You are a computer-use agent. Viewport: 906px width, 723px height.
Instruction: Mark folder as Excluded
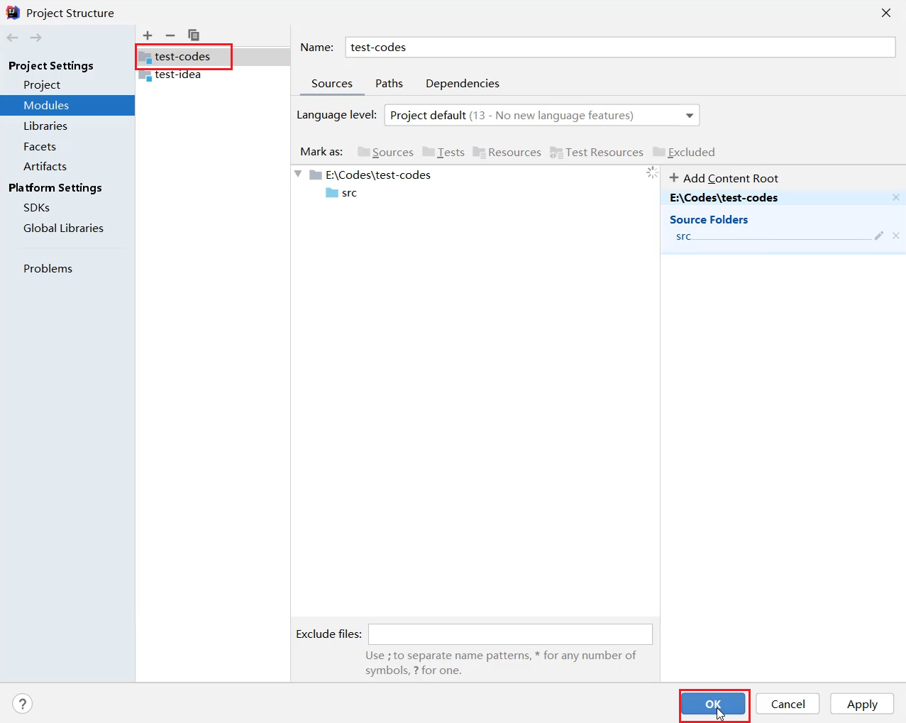(x=684, y=153)
